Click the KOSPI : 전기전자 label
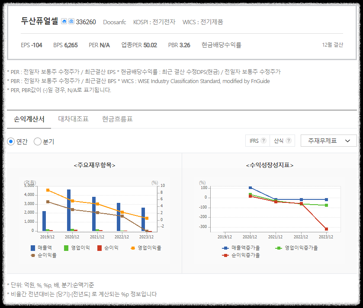 (x=154, y=22)
